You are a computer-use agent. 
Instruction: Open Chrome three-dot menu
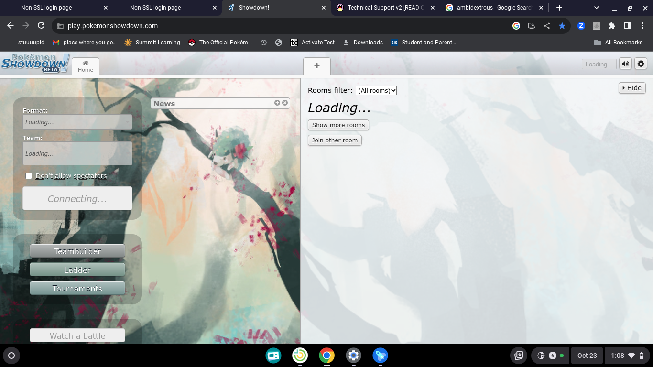(x=642, y=26)
